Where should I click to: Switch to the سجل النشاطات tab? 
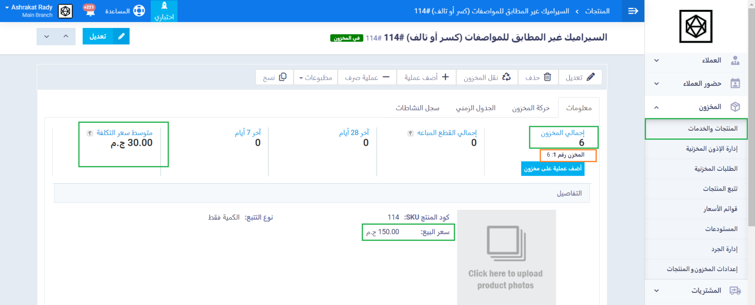point(417,108)
